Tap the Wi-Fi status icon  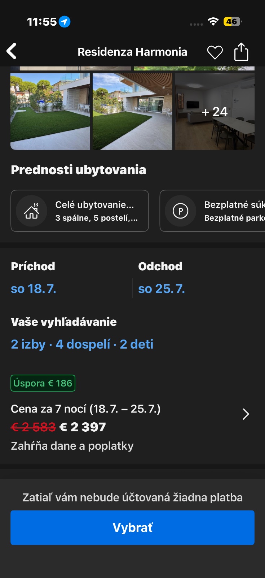213,22
